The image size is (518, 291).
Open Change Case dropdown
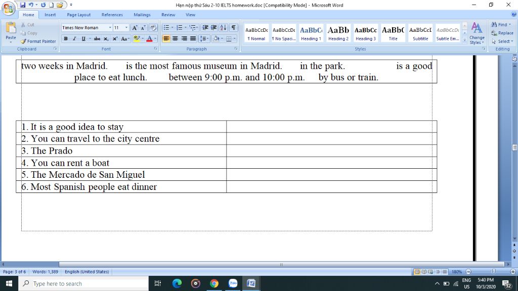124,38
